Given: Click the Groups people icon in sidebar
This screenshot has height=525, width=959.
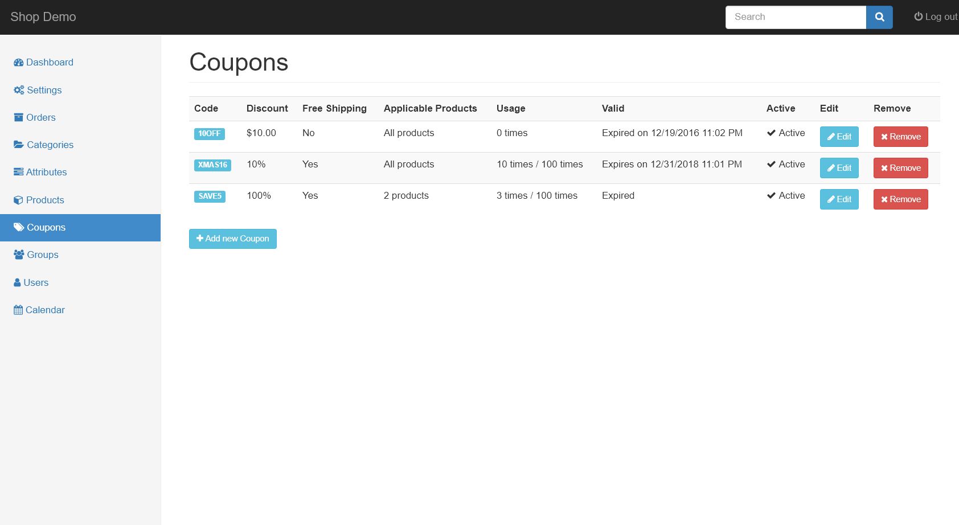Looking at the screenshot, I should 19,255.
